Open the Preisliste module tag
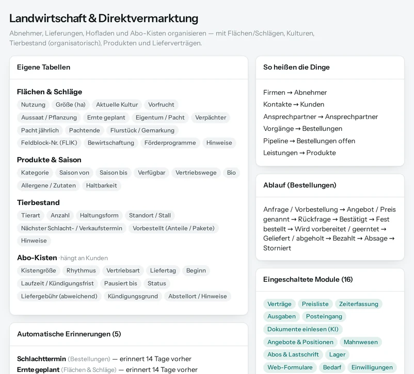This screenshot has width=414, height=374. click(x=315, y=304)
